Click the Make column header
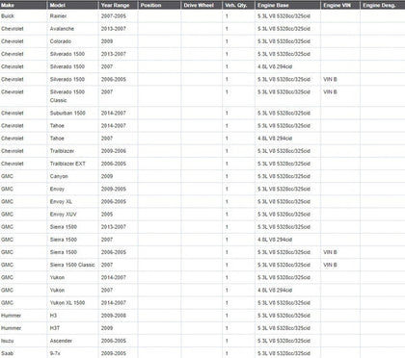 [23, 5]
